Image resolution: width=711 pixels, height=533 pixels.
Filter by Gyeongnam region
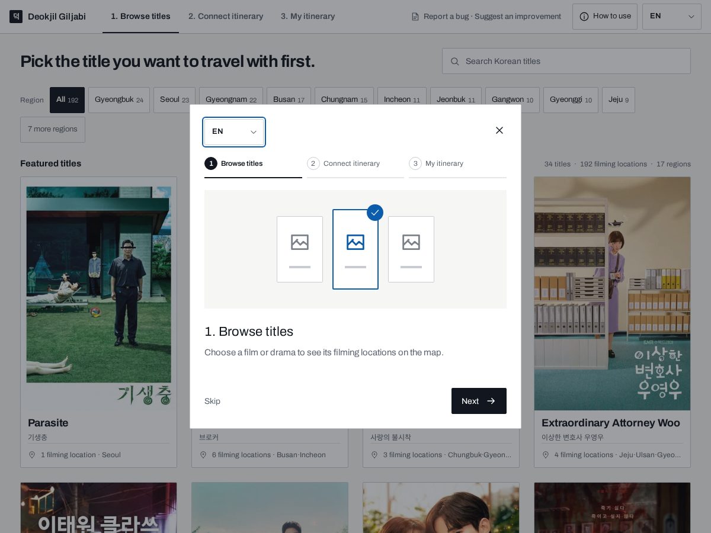[x=231, y=100]
